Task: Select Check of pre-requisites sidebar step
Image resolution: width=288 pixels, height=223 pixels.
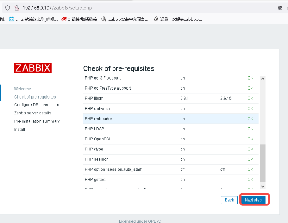Action: click(35, 97)
